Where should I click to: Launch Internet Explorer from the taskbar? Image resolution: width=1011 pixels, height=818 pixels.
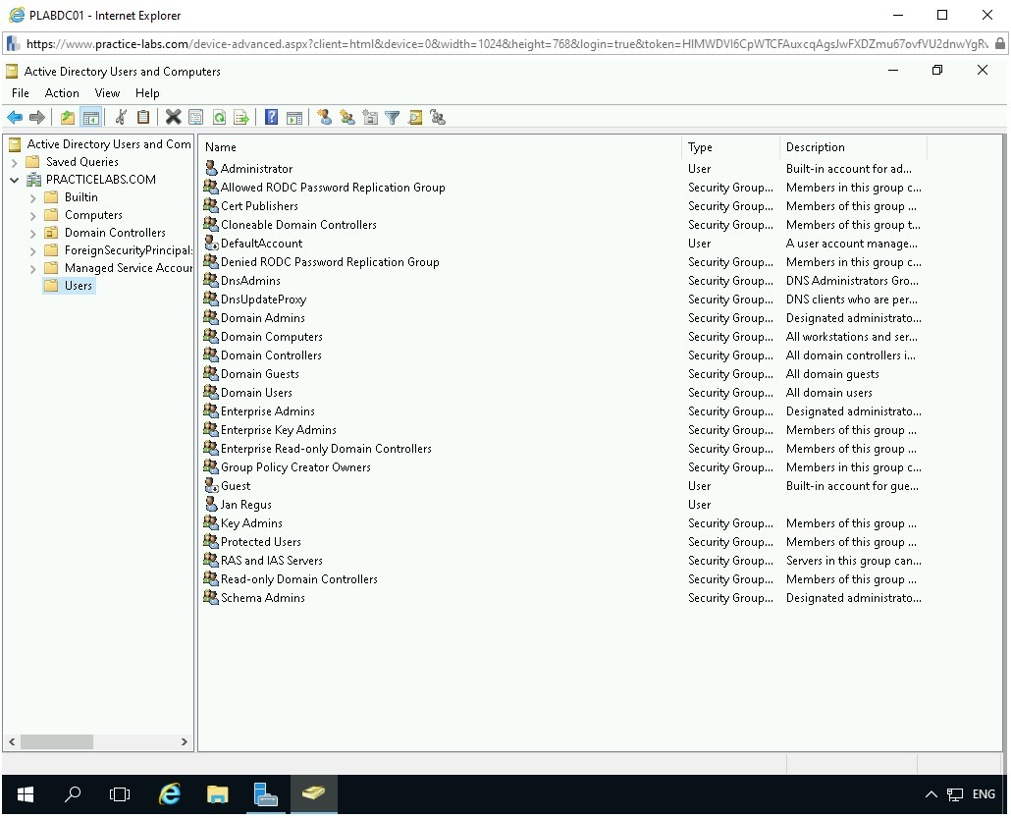pos(170,794)
